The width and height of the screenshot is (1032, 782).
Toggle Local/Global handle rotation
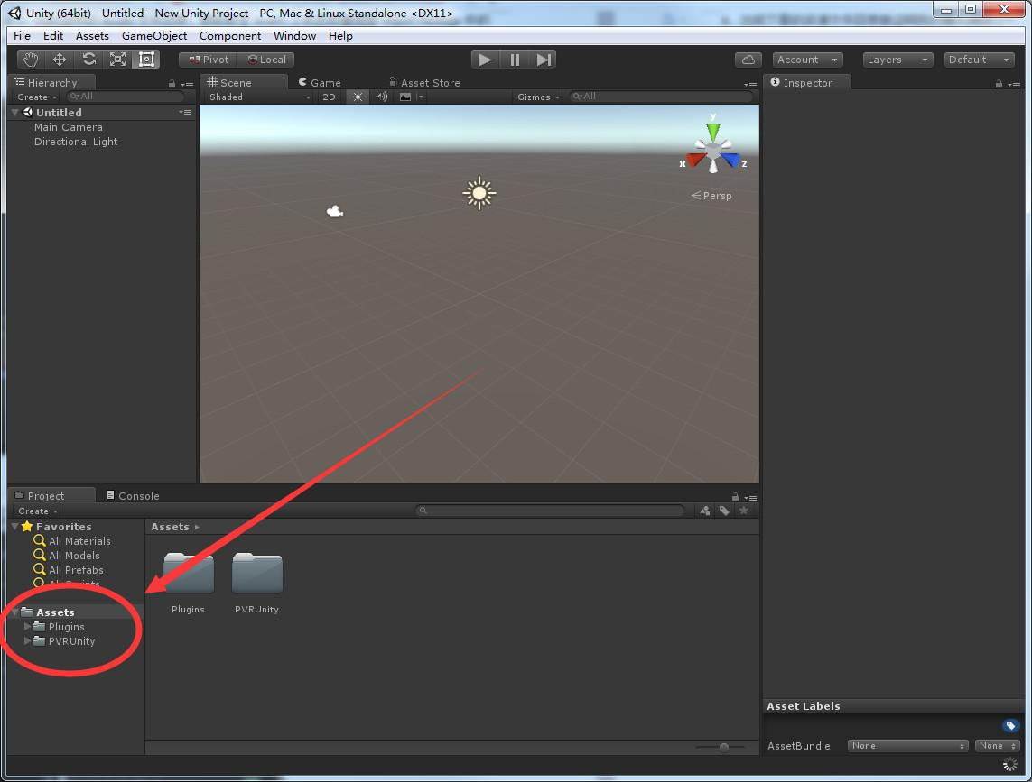266,60
